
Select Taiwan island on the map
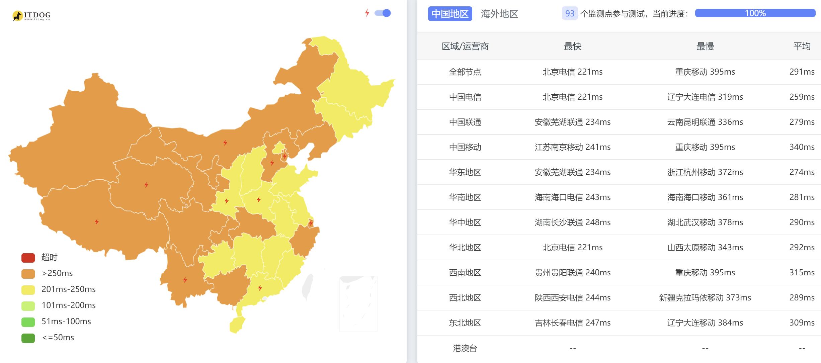coord(308,287)
